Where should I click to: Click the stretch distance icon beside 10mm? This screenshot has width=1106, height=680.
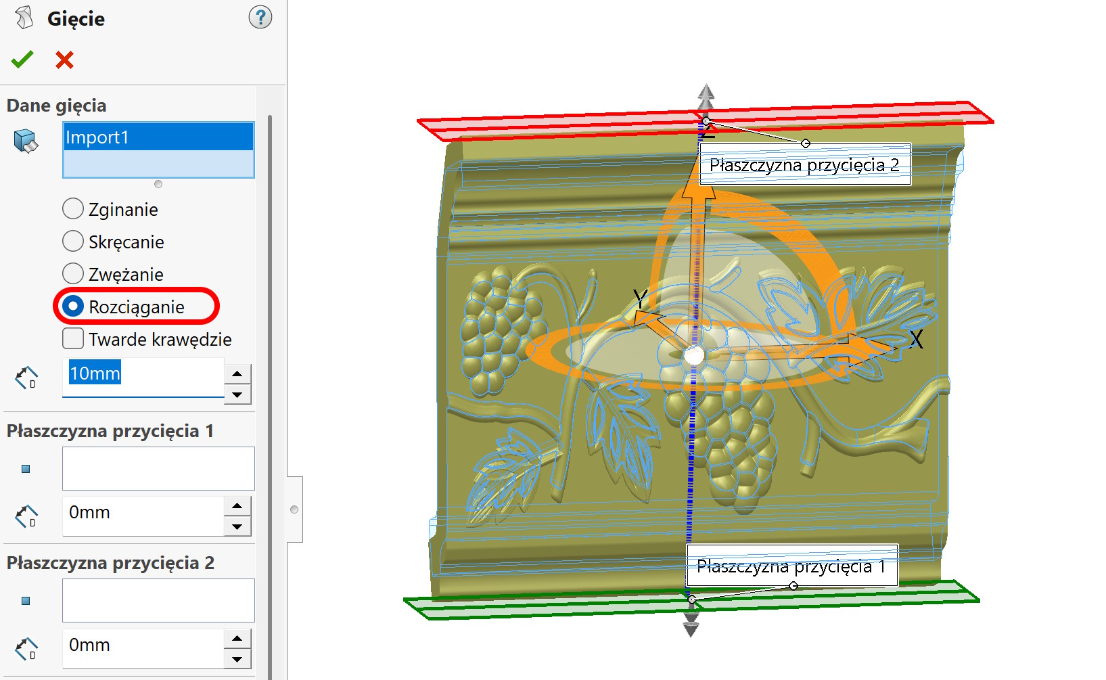tap(26, 378)
